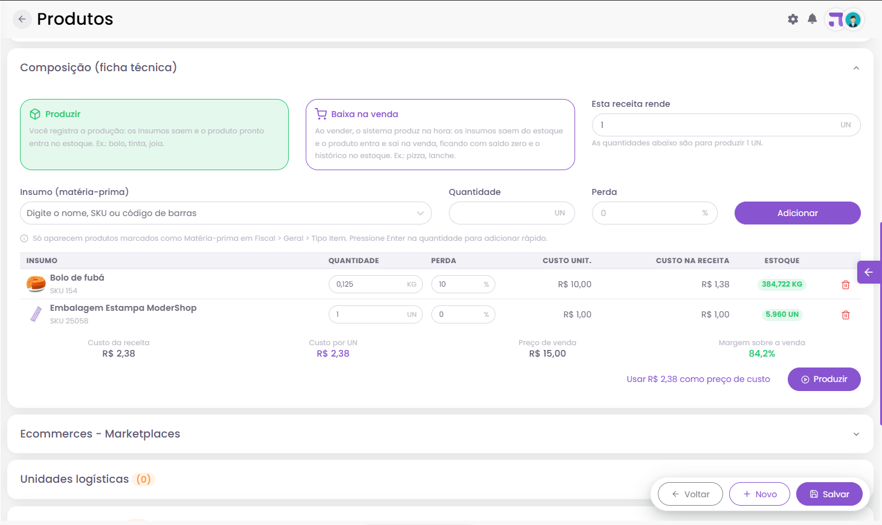Click the Bolo de fubá product thumbnail

(36, 284)
